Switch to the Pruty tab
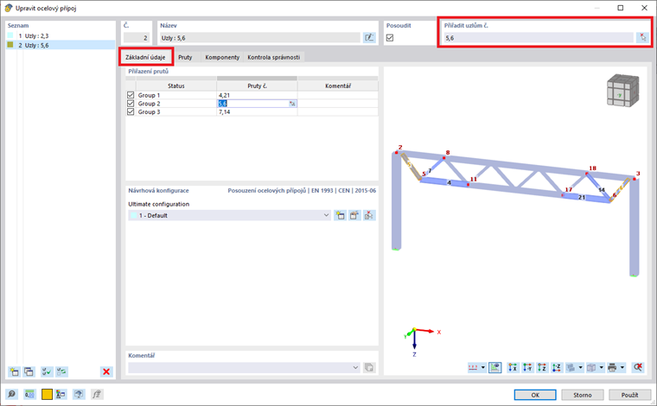 [x=185, y=57]
